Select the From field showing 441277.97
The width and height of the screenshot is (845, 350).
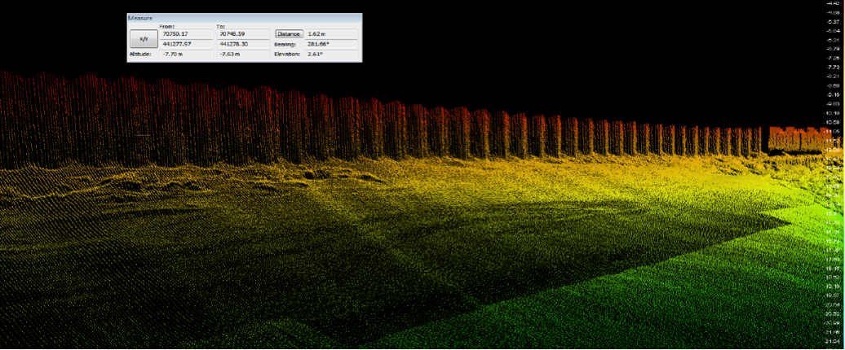tap(186, 44)
